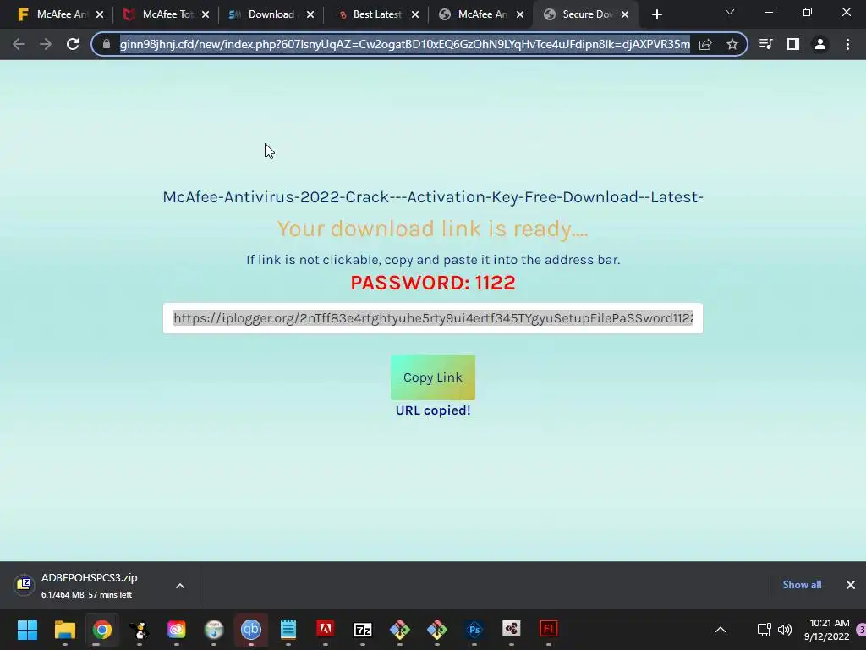Screen dimensions: 866x650
Task: Close the Secure Dow tab
Action: point(625,15)
